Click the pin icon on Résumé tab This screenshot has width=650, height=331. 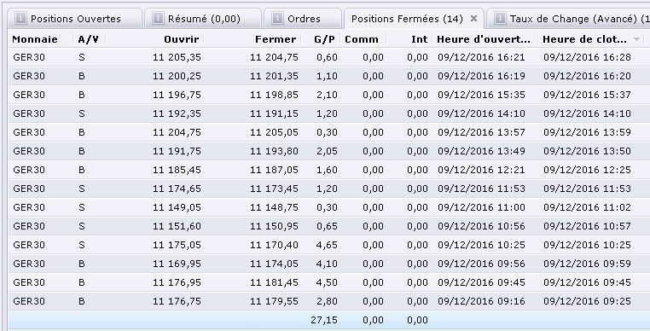click(x=158, y=18)
